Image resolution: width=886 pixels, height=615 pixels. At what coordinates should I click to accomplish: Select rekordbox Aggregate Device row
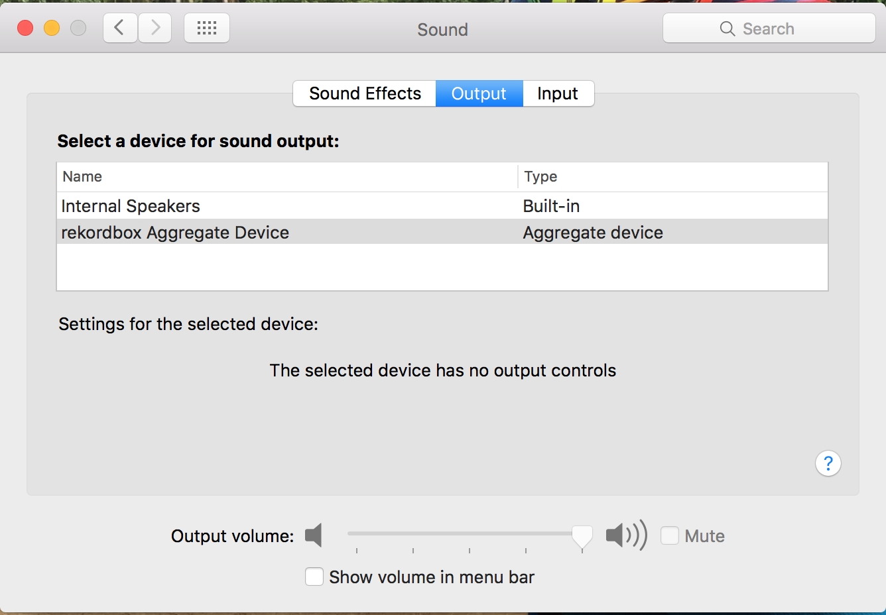(175, 233)
